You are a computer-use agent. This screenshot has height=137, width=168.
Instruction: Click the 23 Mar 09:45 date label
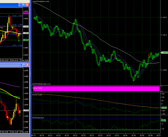tap(4, 132)
